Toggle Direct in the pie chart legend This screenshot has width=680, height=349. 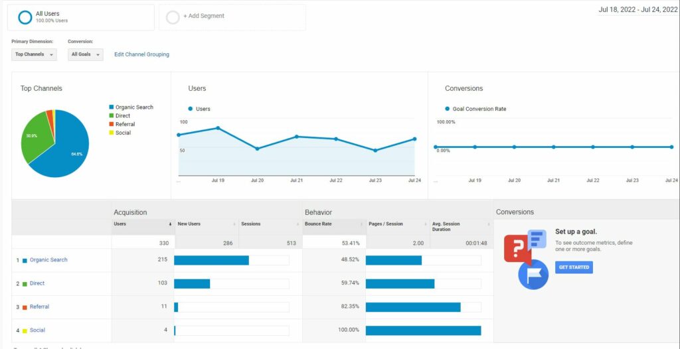(x=122, y=115)
